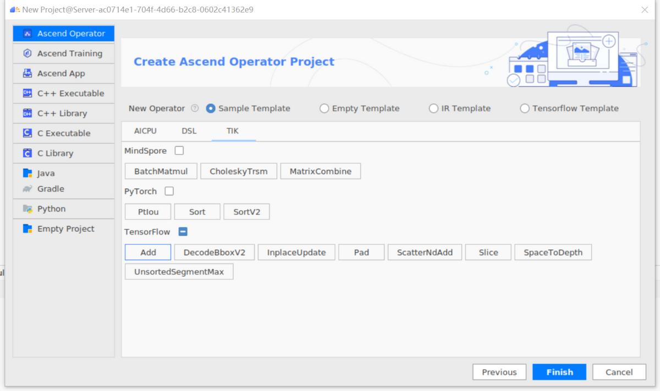Choose the Java project type icon

[27, 173]
